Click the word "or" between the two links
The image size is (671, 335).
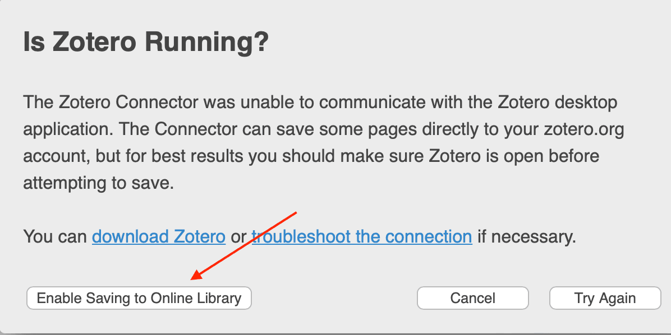(238, 237)
